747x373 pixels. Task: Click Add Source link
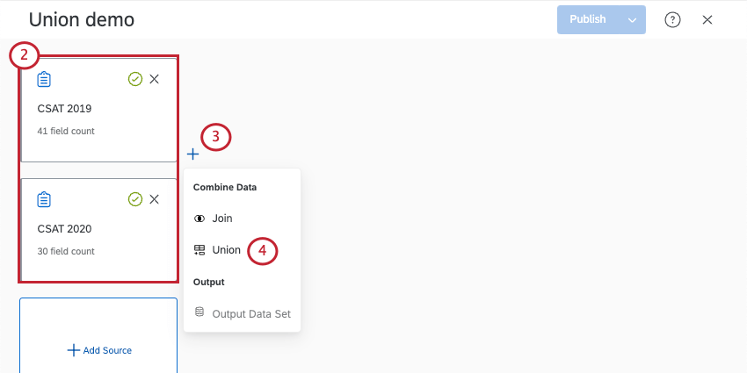coord(99,350)
